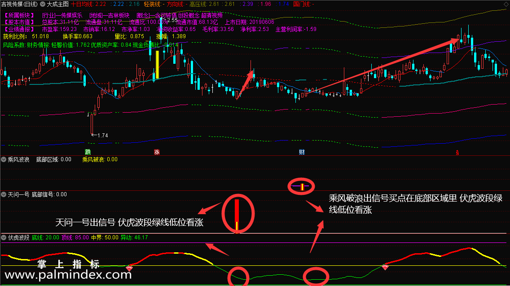Screen dimensions: 510x286
Task: Select the 高压线: 2.61 label
Action: pyautogui.click(x=204, y=4)
